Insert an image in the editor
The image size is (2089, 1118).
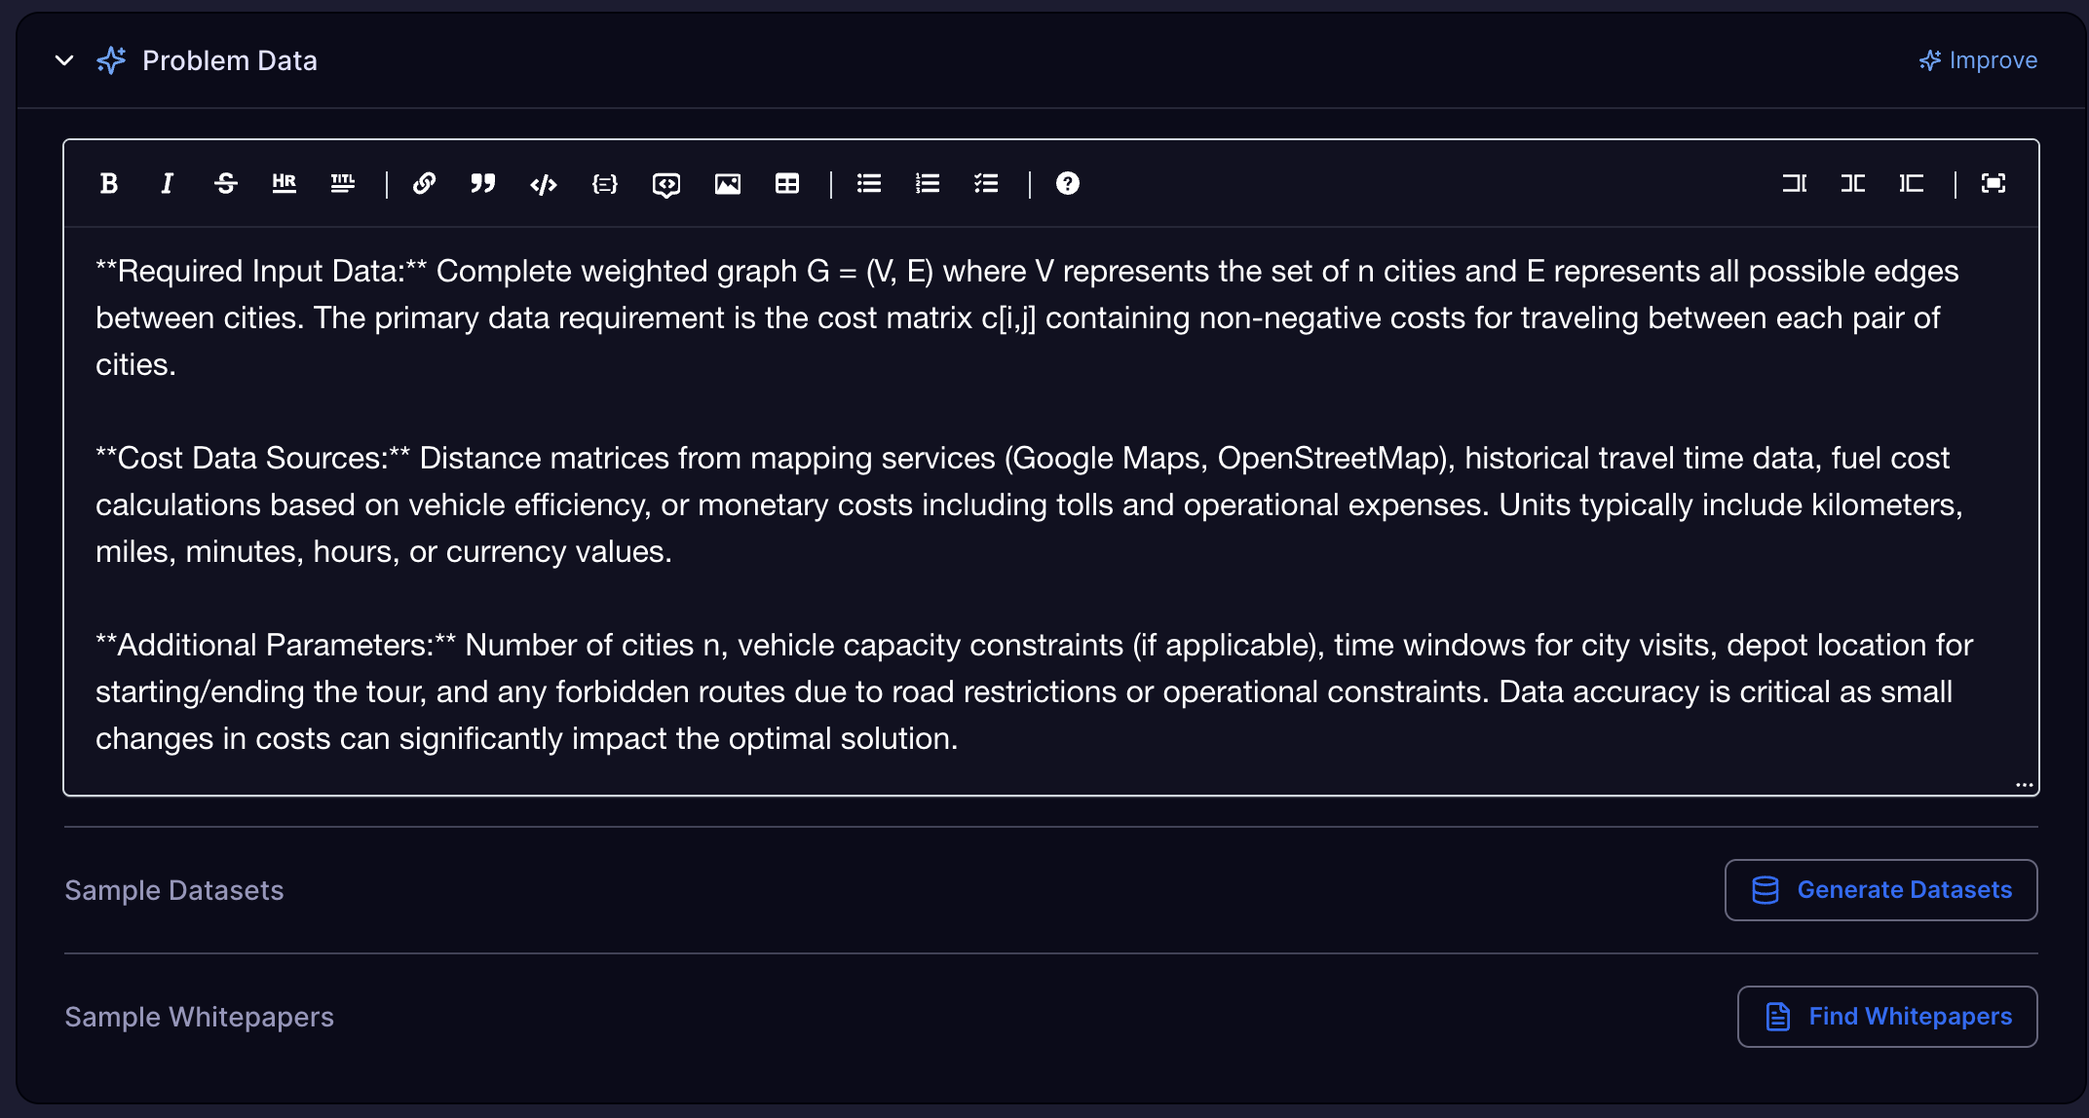727,183
